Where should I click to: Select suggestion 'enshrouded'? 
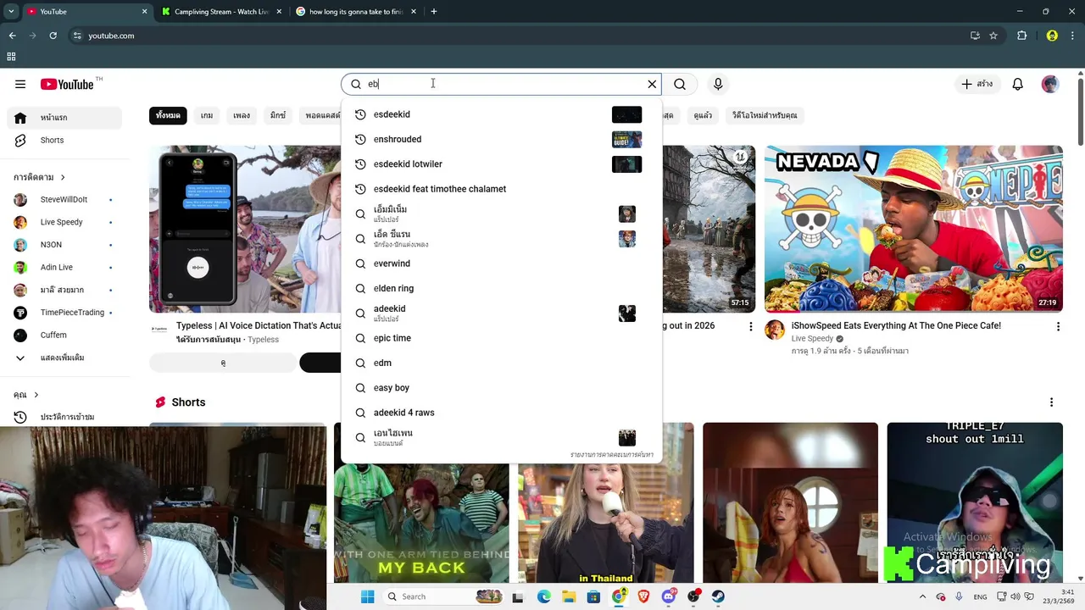point(501,139)
